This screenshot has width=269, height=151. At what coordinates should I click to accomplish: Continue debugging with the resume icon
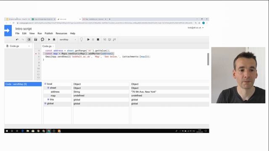click(x=88, y=39)
